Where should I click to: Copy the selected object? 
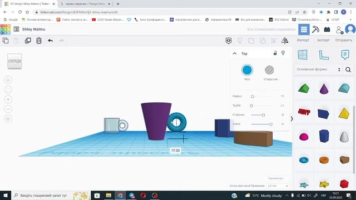(6, 41)
